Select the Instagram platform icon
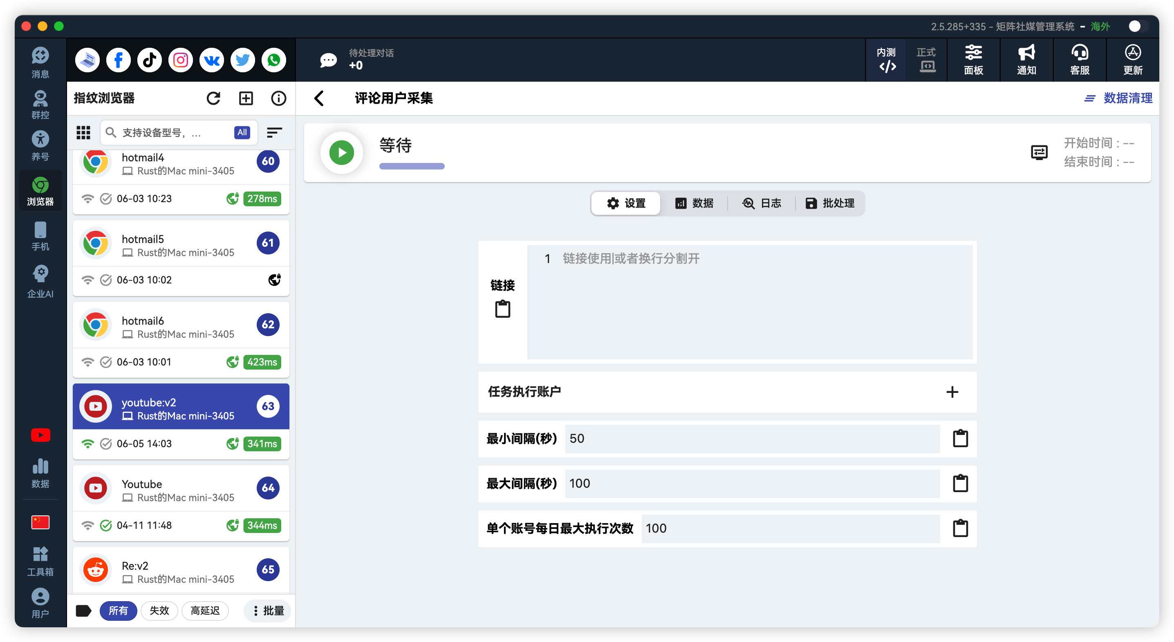The height and width of the screenshot is (642, 1174). point(181,60)
